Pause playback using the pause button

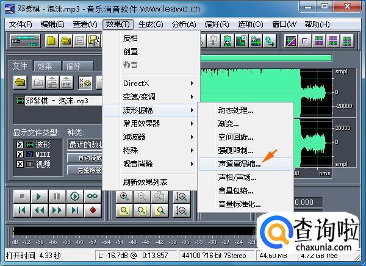coord(57,196)
